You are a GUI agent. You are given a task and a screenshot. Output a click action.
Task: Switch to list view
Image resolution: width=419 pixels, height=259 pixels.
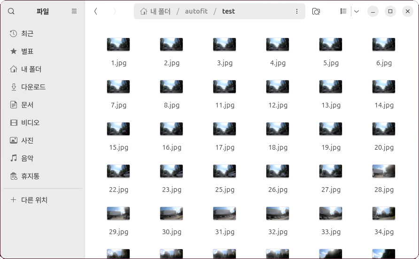(x=343, y=11)
